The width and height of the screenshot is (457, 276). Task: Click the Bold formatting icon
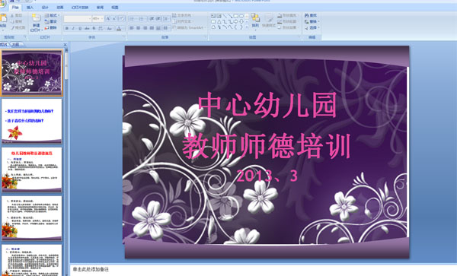click(x=67, y=28)
